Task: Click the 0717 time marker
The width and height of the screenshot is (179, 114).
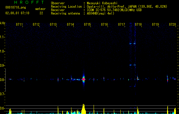Action: [122, 25]
